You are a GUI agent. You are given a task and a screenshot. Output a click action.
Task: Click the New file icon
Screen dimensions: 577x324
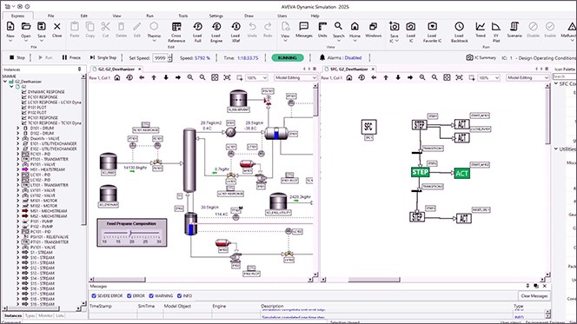click(x=10, y=26)
